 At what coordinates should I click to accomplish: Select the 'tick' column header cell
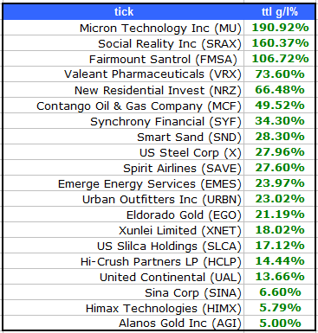(124, 12)
